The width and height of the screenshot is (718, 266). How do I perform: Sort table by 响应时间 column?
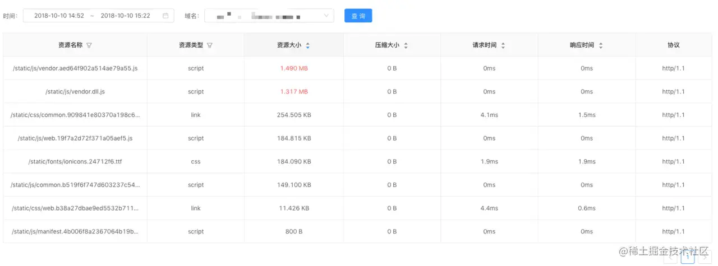tap(601, 45)
